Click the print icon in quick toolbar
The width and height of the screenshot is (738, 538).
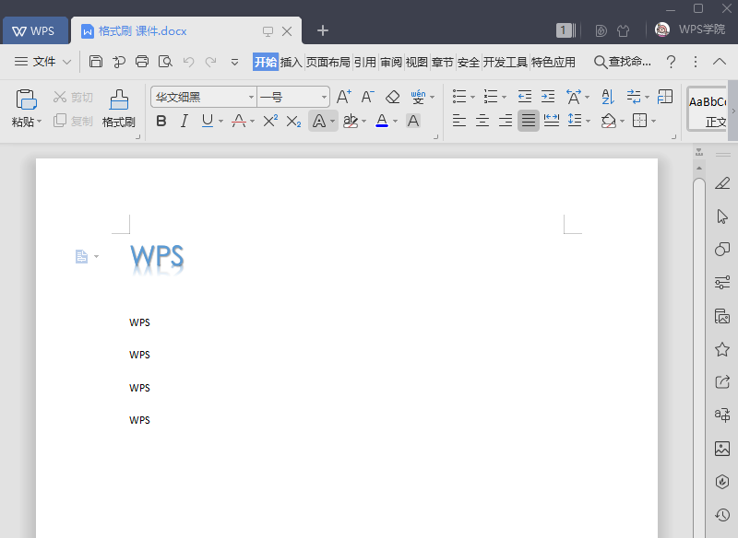[142, 62]
